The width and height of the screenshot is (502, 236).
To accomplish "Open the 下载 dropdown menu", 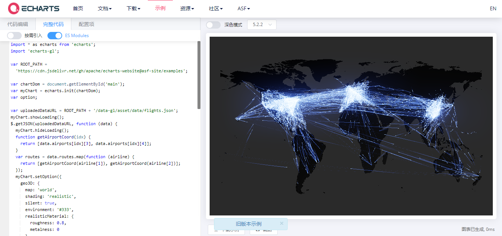I will click(133, 8).
